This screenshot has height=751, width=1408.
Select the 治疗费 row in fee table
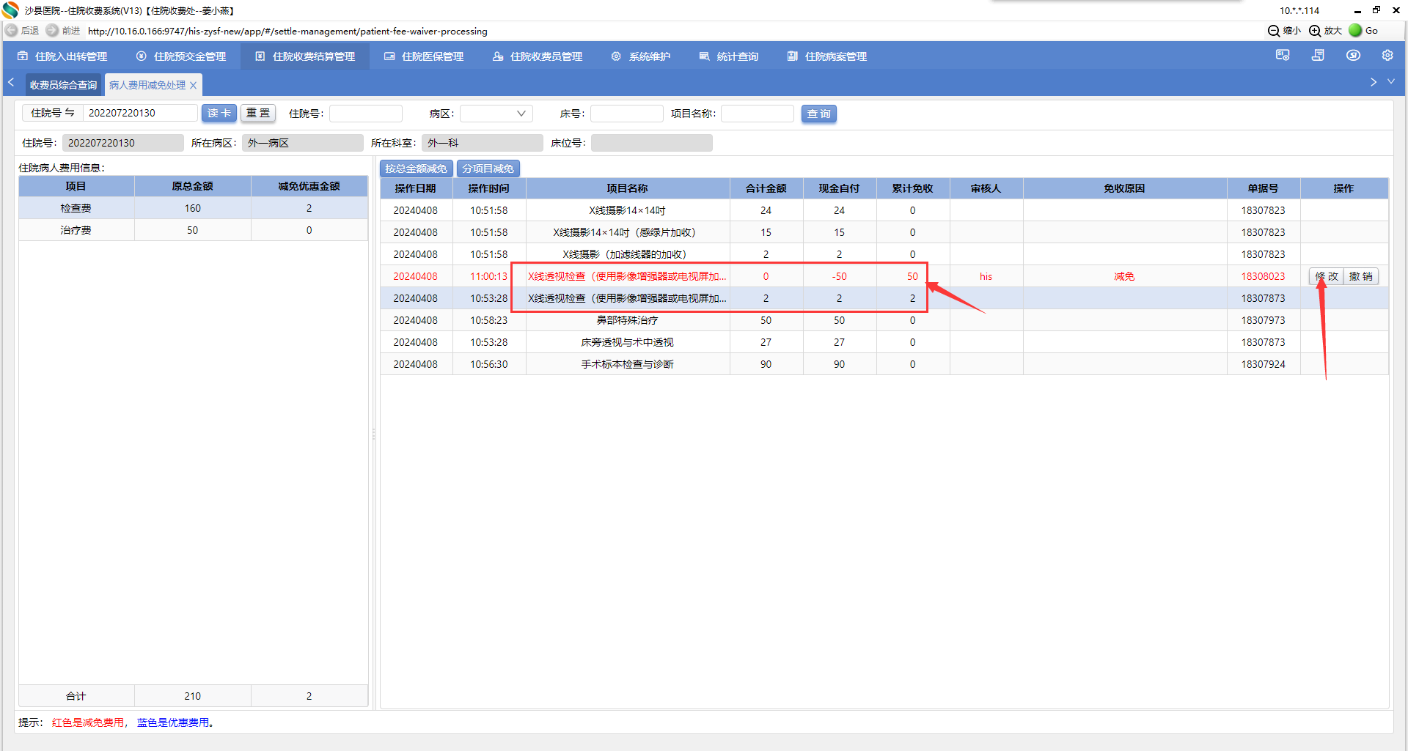coord(193,230)
